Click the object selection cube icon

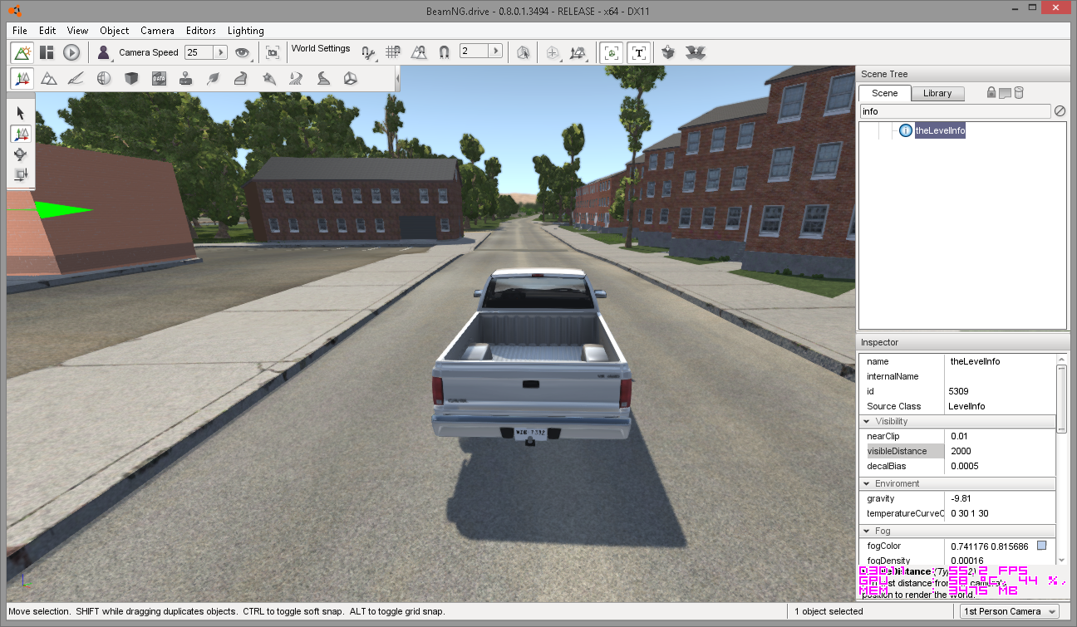pyautogui.click(x=523, y=52)
